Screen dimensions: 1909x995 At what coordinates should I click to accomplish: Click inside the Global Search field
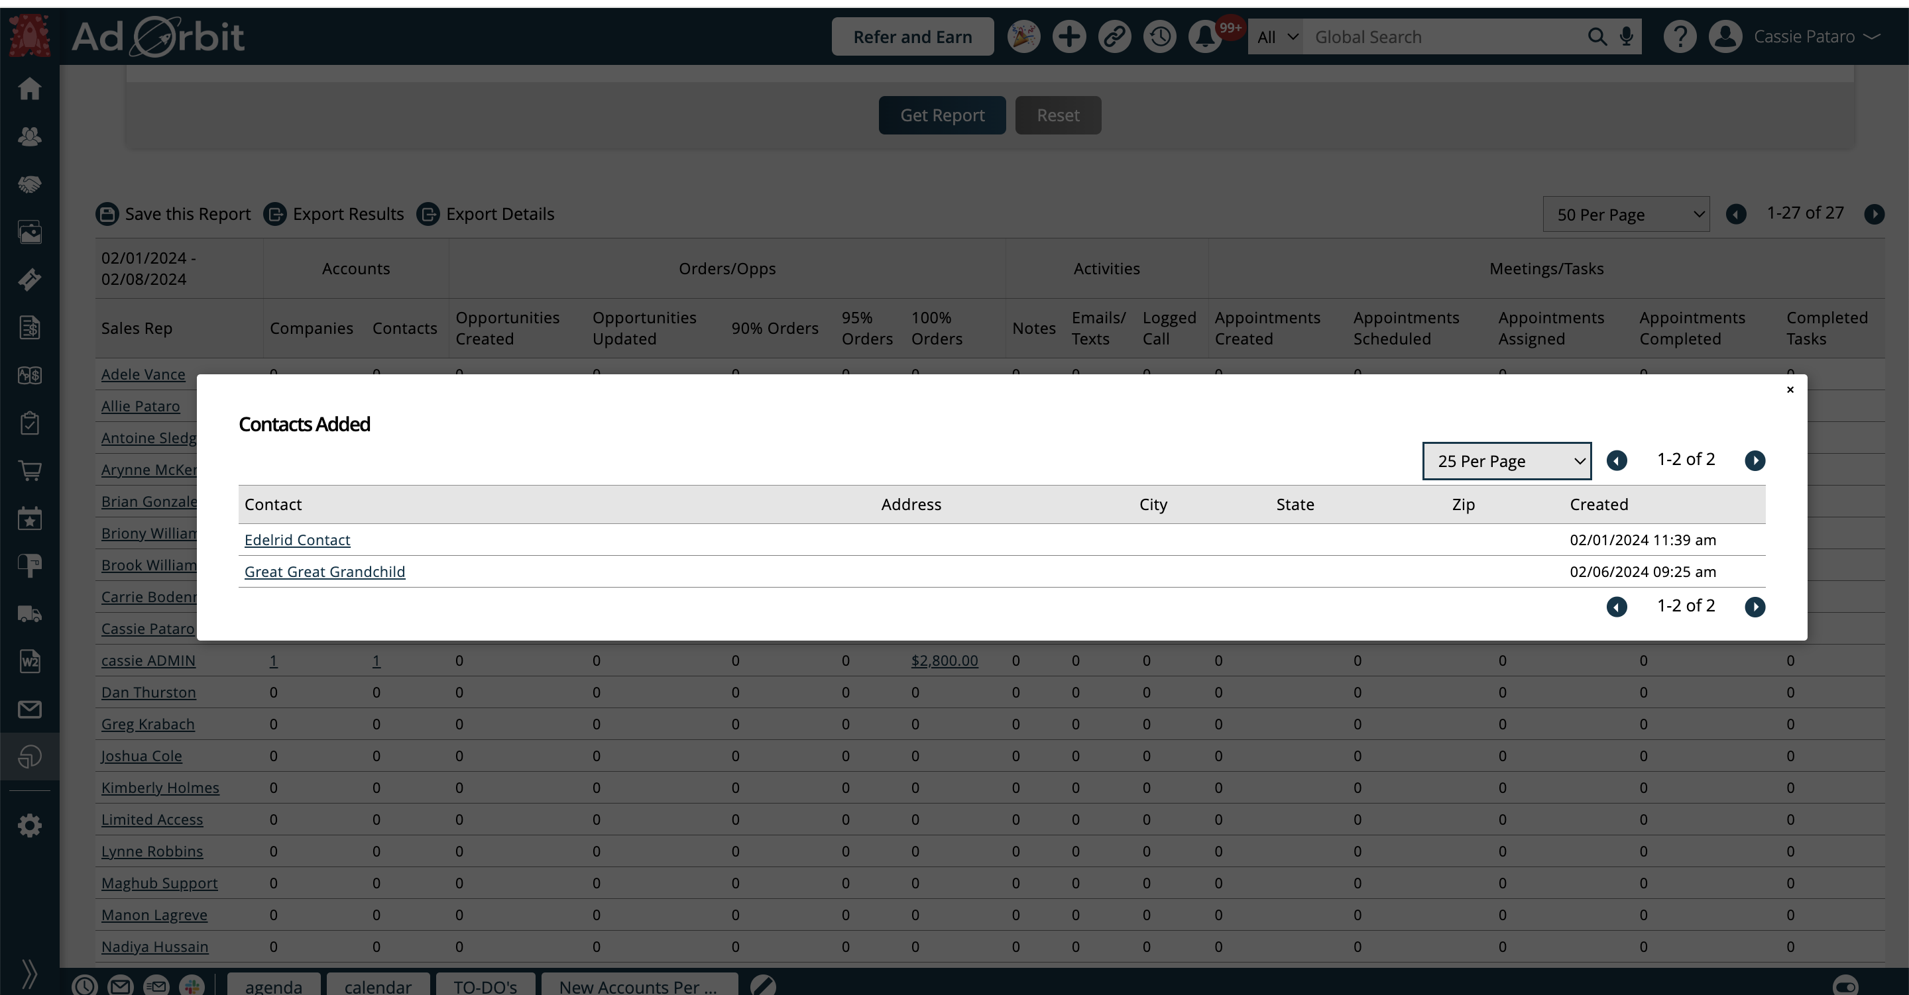pyautogui.click(x=1445, y=37)
